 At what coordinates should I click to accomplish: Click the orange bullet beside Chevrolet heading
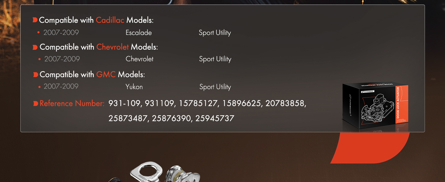click(35, 47)
